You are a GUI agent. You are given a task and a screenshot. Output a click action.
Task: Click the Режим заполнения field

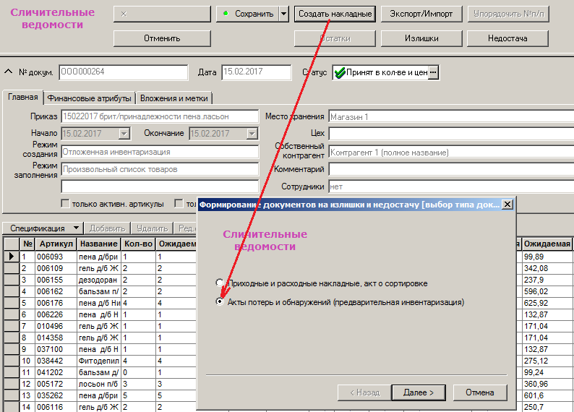click(x=160, y=169)
